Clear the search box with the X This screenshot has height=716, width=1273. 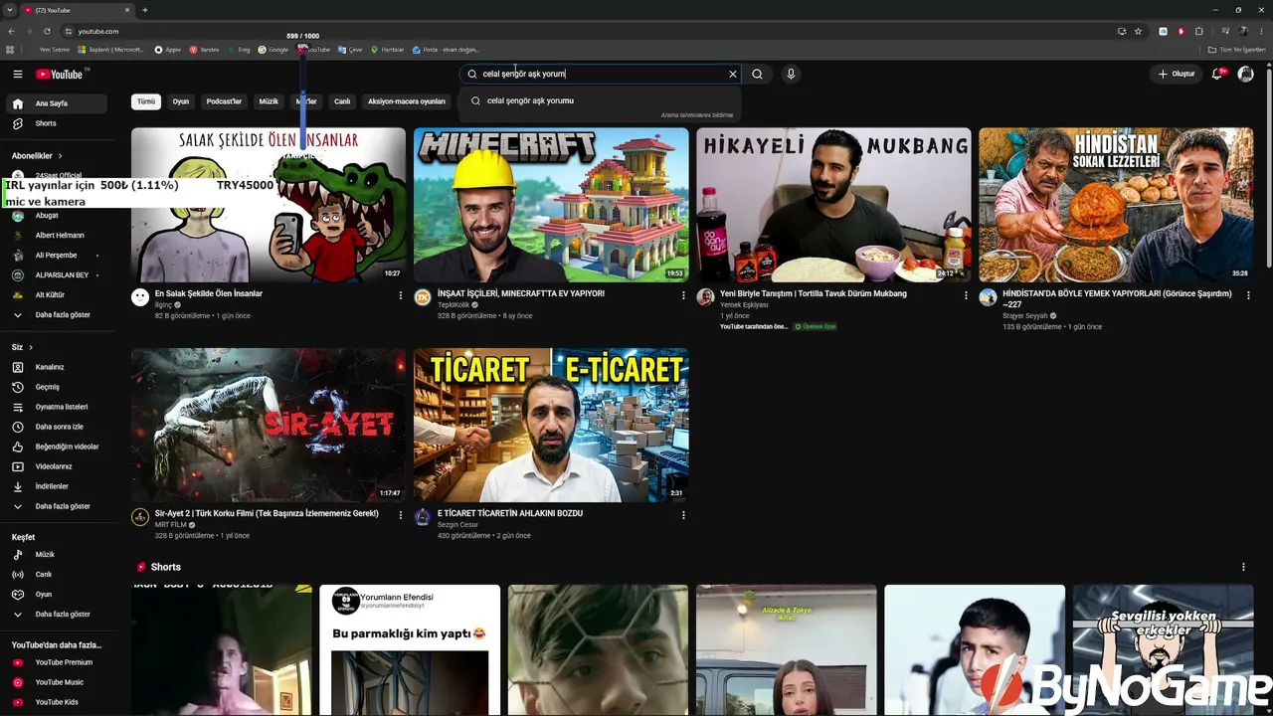733,74
